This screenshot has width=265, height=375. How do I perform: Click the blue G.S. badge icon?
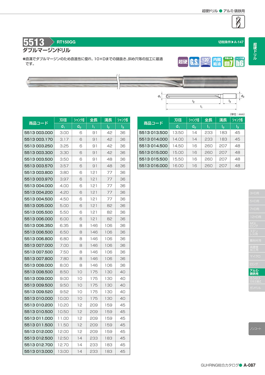tap(194, 62)
